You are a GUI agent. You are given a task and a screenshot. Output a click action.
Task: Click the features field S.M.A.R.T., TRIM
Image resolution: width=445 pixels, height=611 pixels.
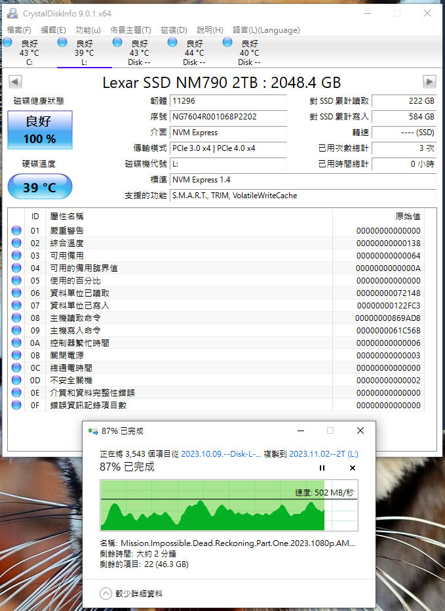[x=303, y=196]
